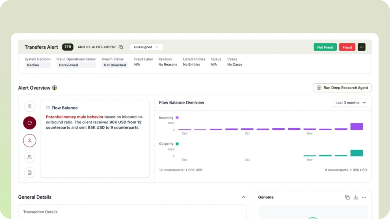Select the group of people step icon
This screenshot has height=219, width=390.
(30, 157)
